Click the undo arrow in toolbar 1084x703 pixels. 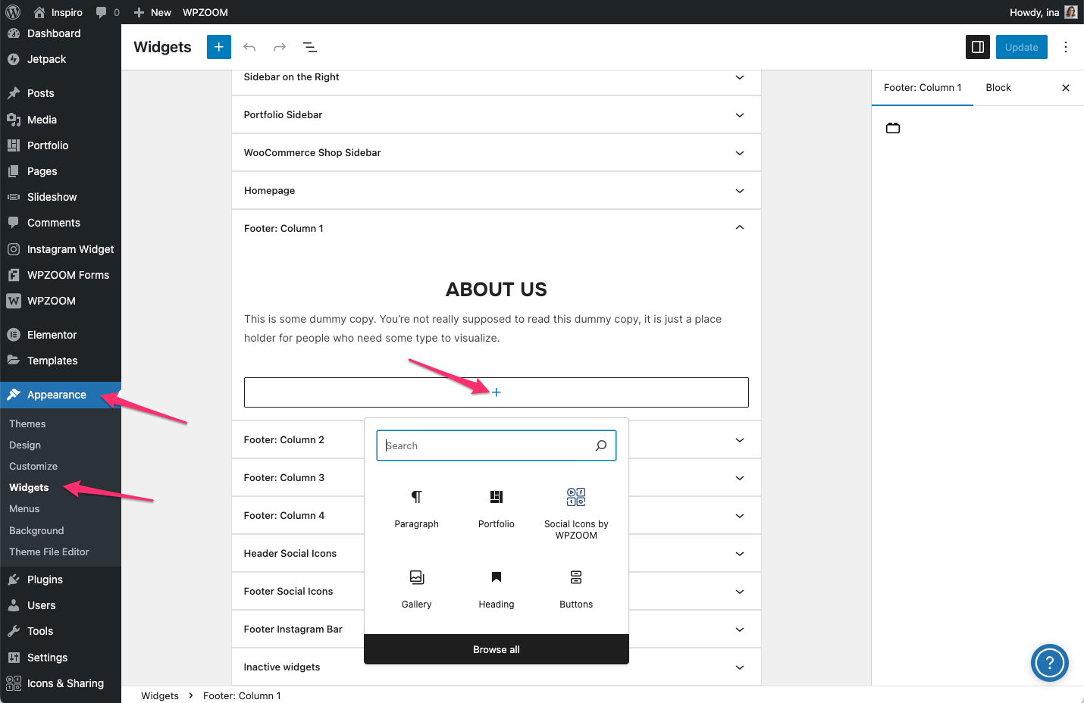[x=249, y=47]
